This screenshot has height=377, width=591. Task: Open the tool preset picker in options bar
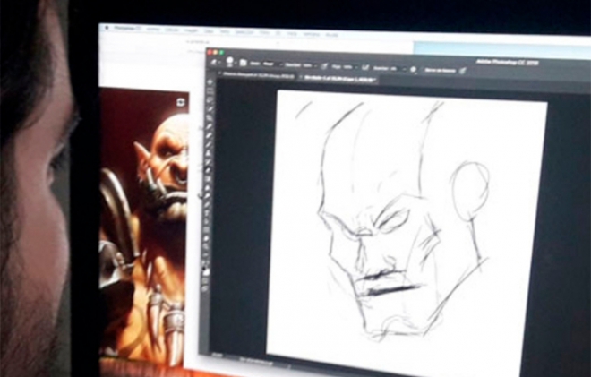214,62
